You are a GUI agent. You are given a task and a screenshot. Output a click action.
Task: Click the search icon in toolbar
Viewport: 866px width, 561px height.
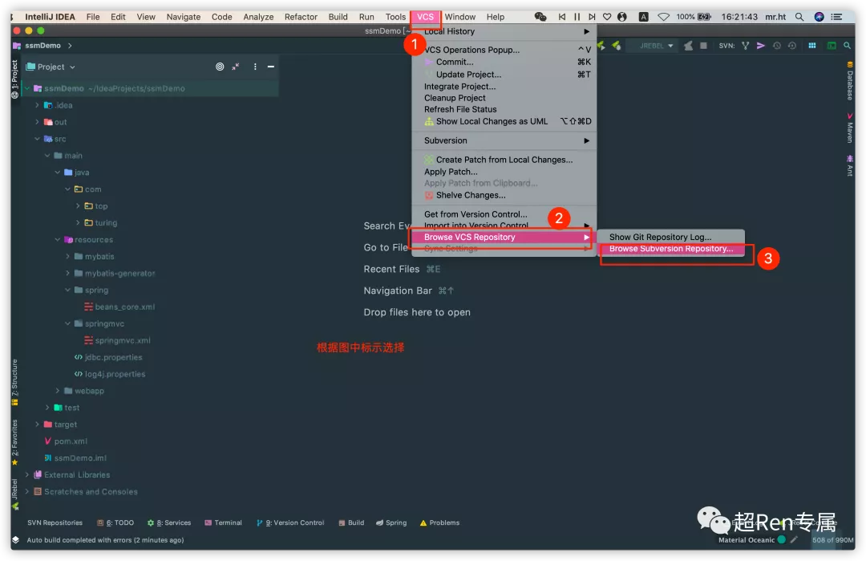pos(848,46)
